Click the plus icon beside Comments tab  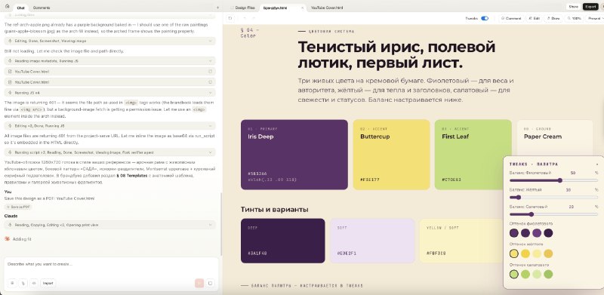[218, 8]
